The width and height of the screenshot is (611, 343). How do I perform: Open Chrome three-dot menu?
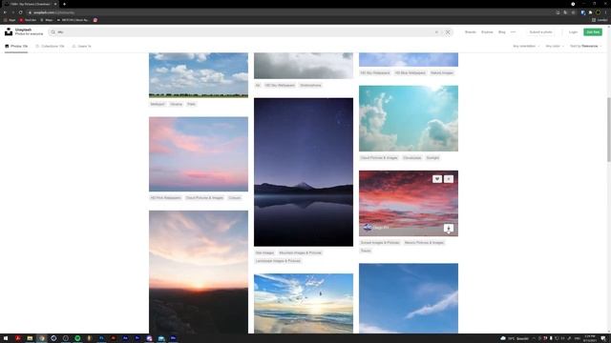point(605,12)
